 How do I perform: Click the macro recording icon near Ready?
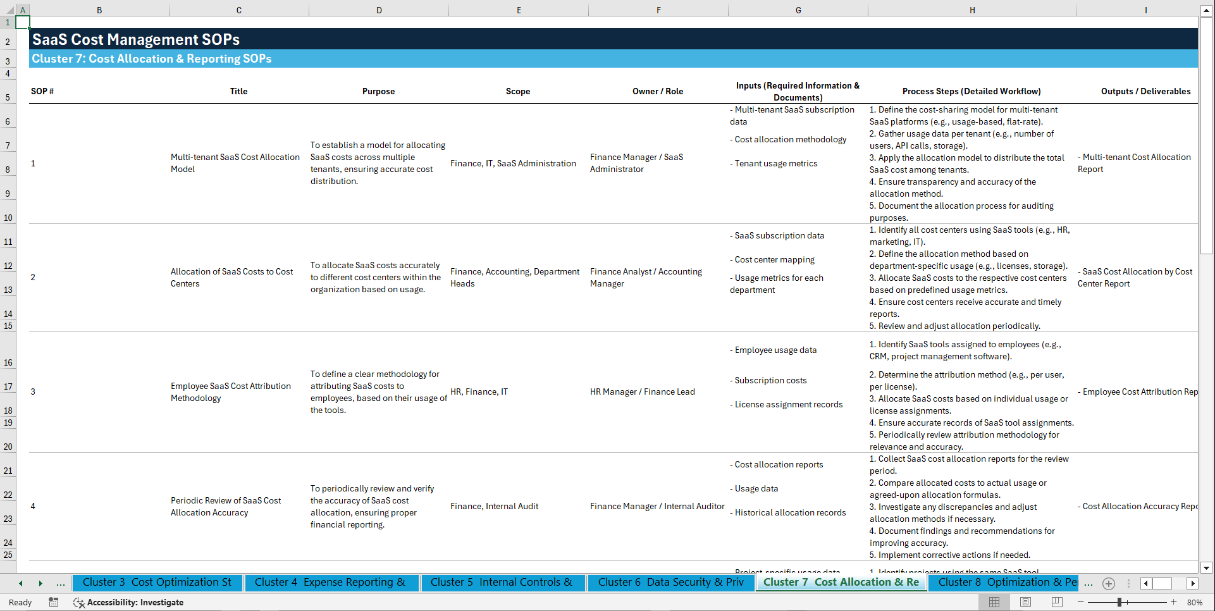tap(54, 602)
